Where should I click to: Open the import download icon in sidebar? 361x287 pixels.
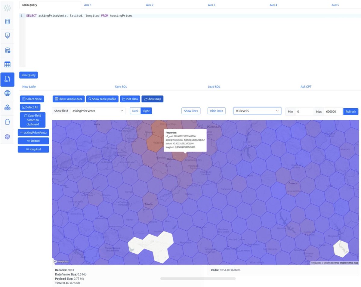pos(7,36)
